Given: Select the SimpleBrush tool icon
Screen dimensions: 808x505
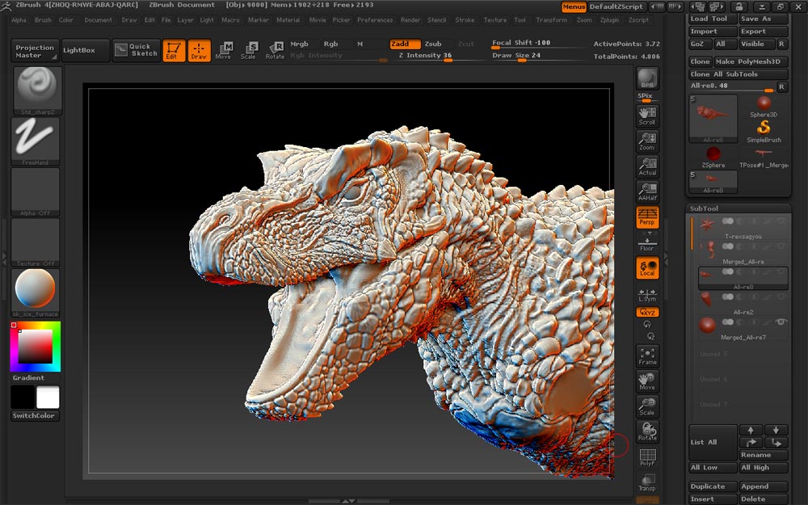Looking at the screenshot, I should 763,131.
